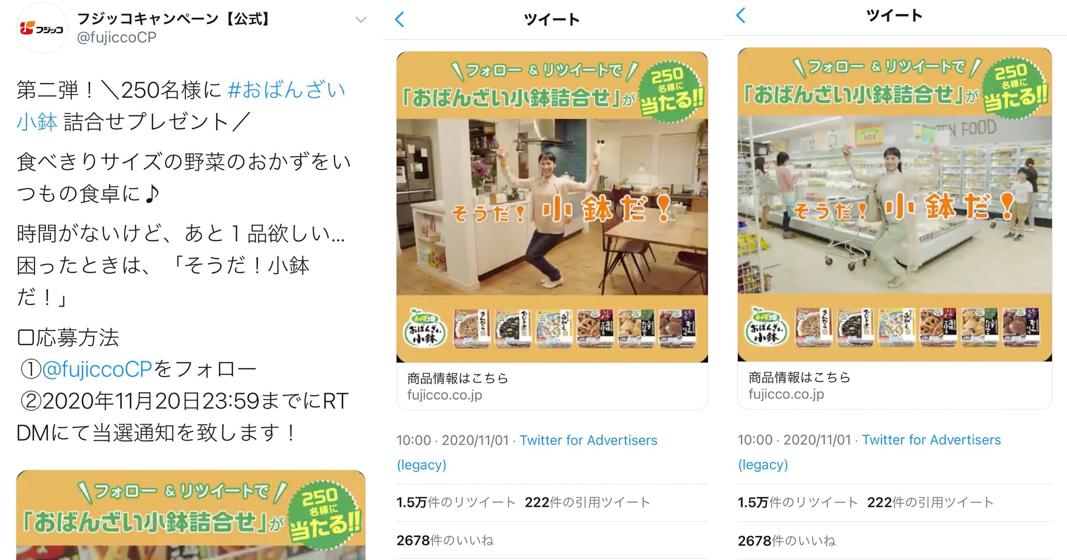Open middle card's fujicco.co.jp product link
Image resolution: width=1067 pixels, height=560 pixels.
click(552, 386)
